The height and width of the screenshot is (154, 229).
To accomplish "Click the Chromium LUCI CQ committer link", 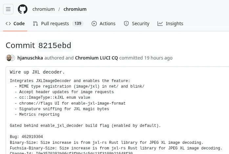I will click(96, 58).
